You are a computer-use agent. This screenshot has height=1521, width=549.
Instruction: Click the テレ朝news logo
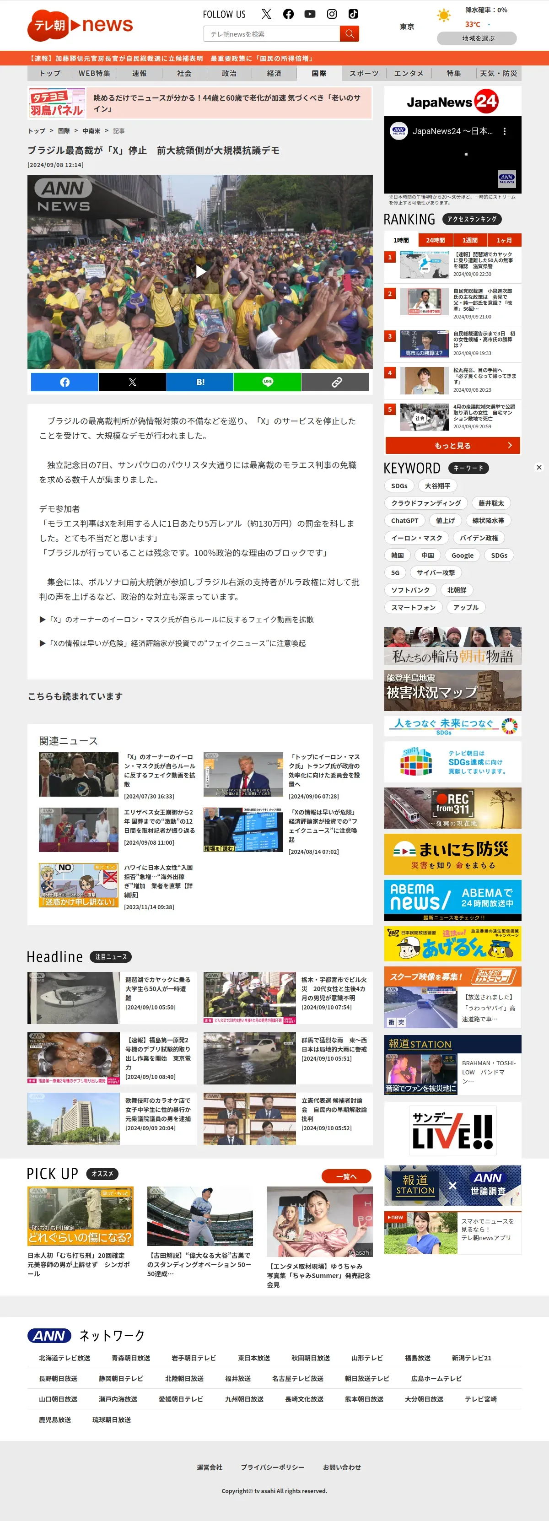80,25
